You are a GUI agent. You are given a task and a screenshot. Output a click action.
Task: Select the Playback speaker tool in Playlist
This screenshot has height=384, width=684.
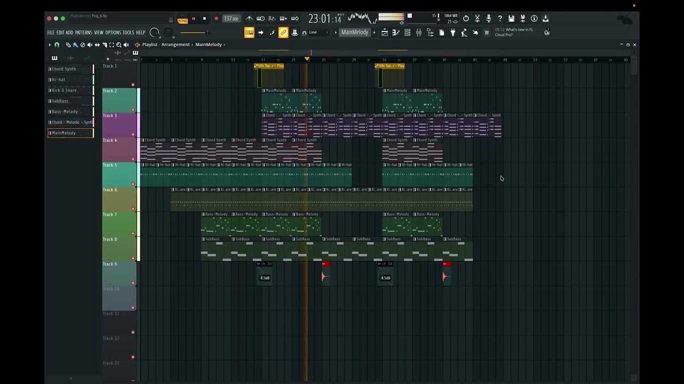[x=126, y=45]
